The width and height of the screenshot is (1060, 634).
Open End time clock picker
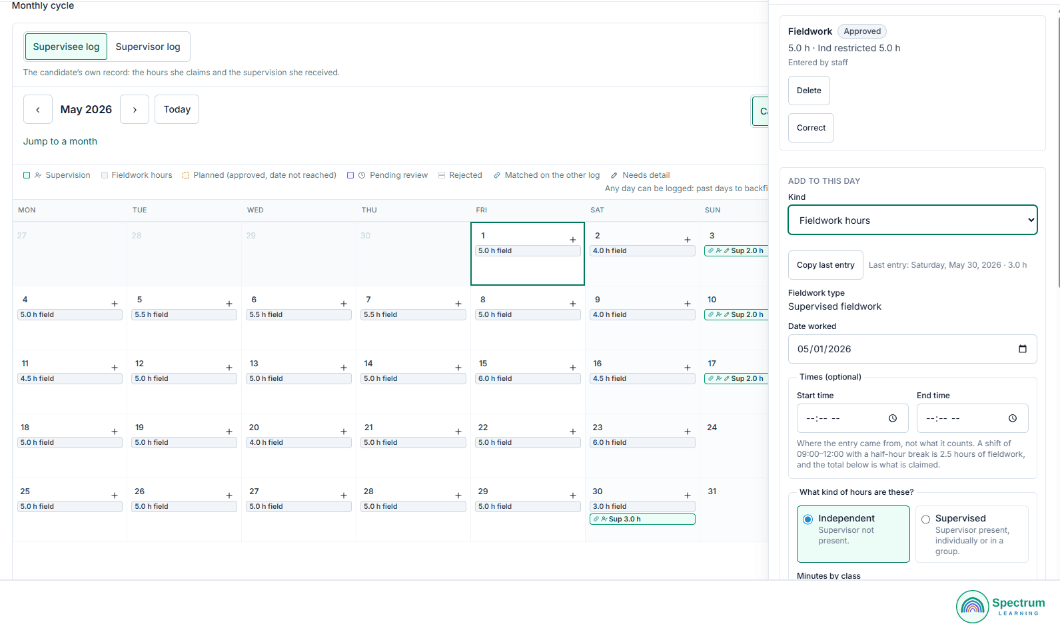point(1013,418)
